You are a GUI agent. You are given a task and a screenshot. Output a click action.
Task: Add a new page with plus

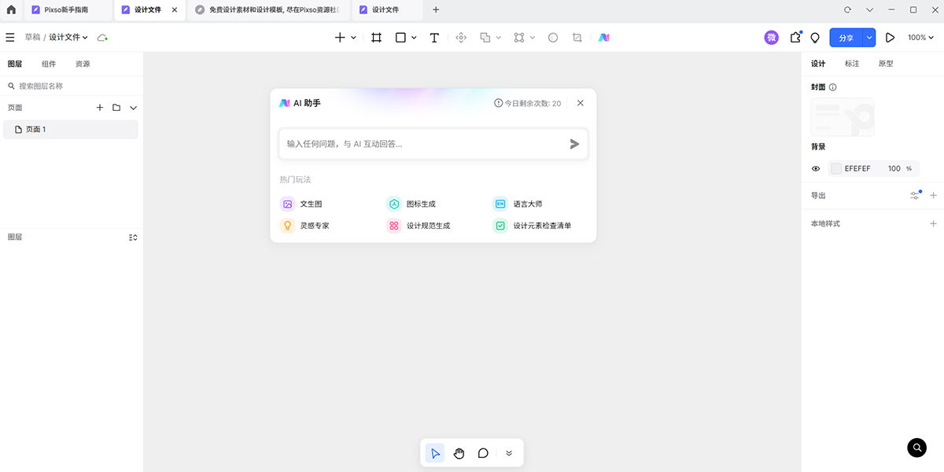(100, 108)
